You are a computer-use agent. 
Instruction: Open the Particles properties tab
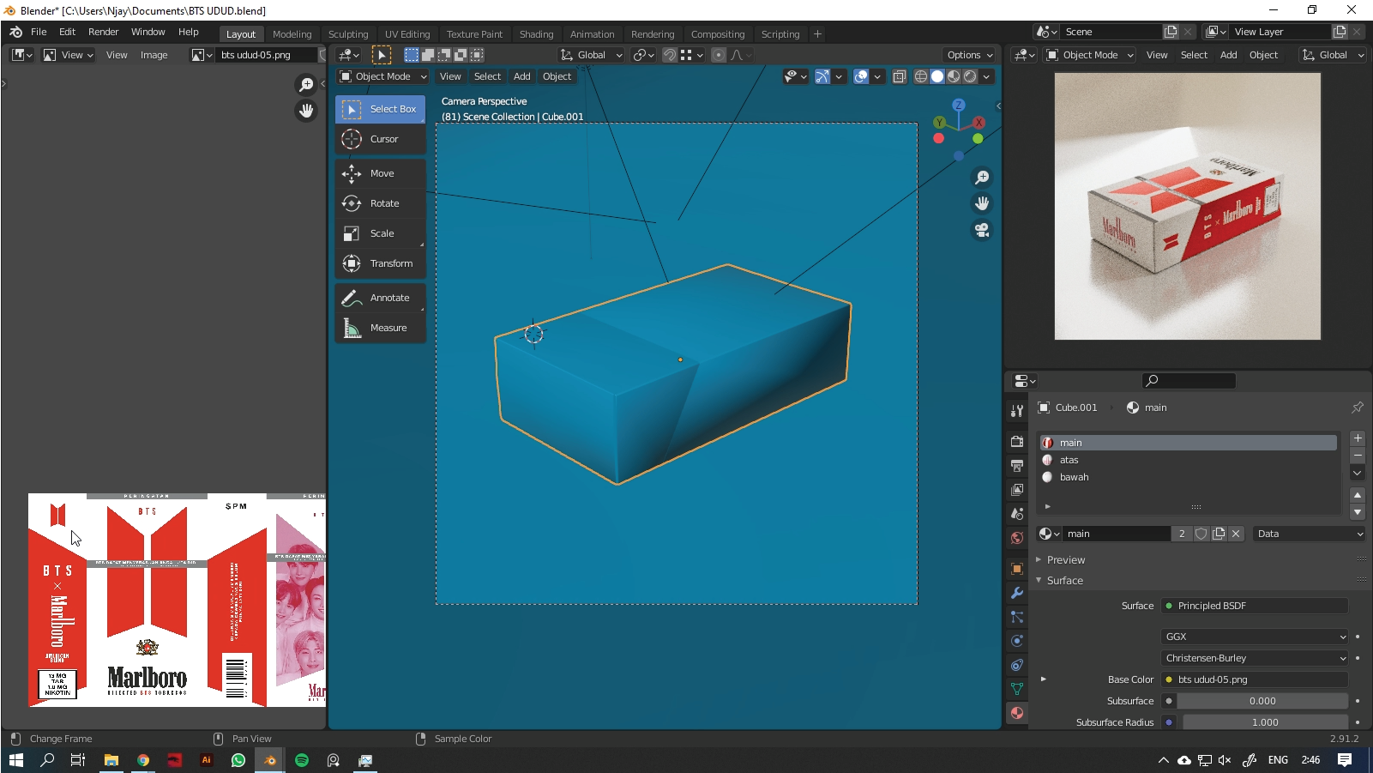point(1017,617)
